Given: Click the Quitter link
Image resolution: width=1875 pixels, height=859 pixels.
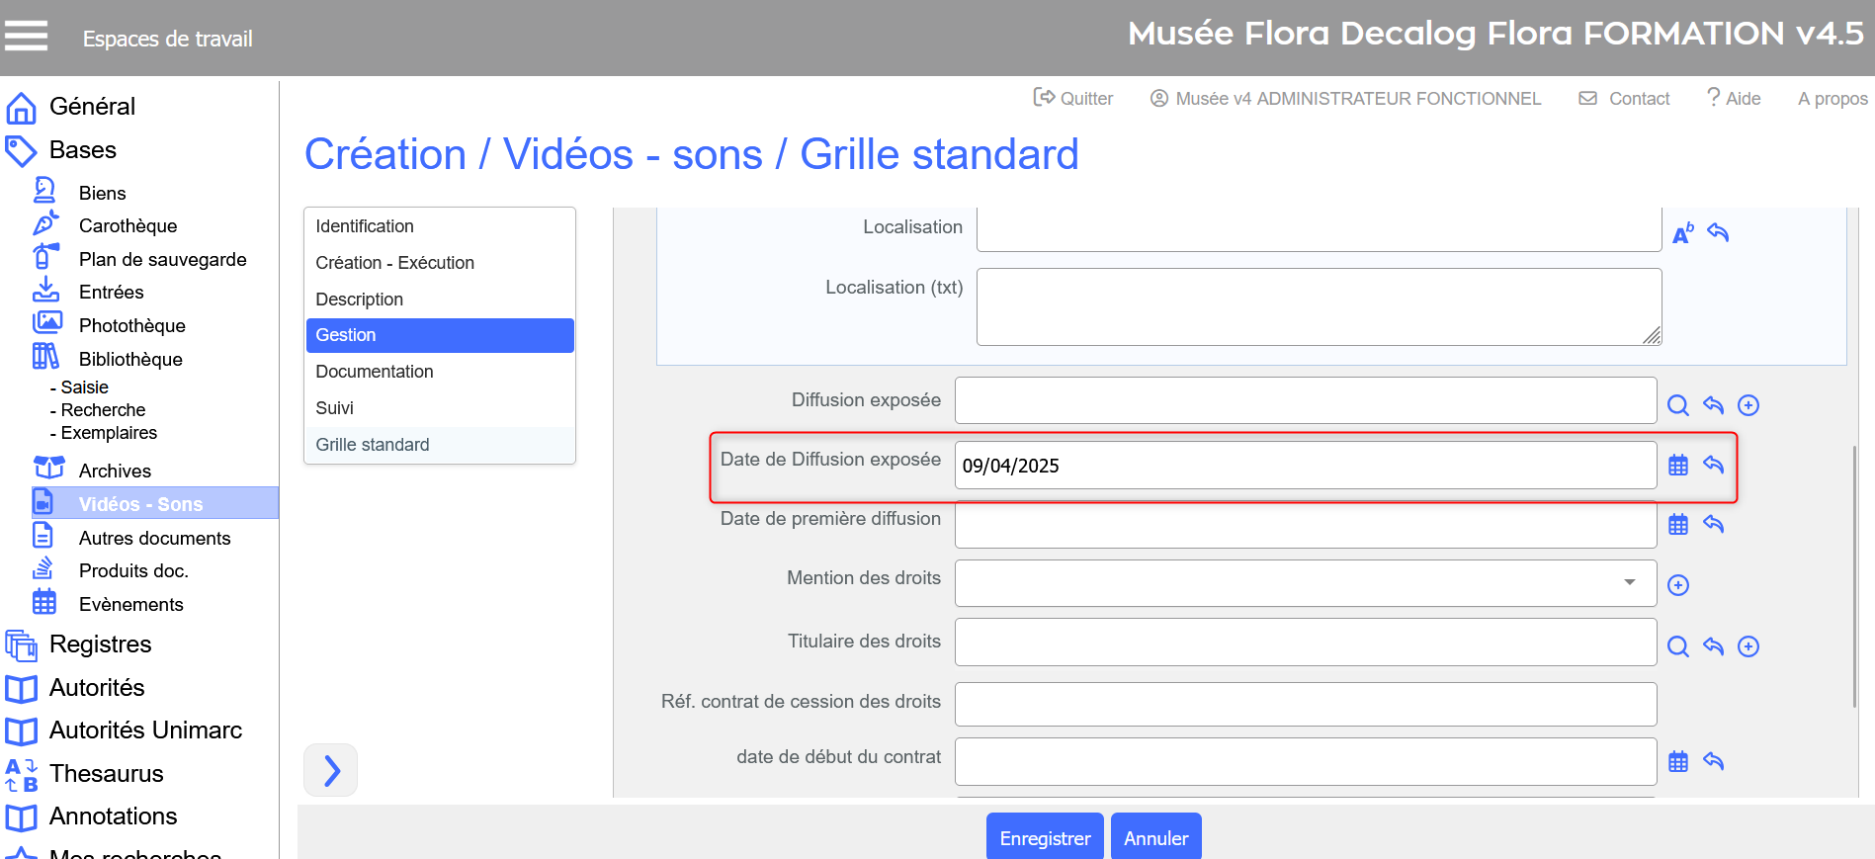Looking at the screenshot, I should coord(1073,99).
